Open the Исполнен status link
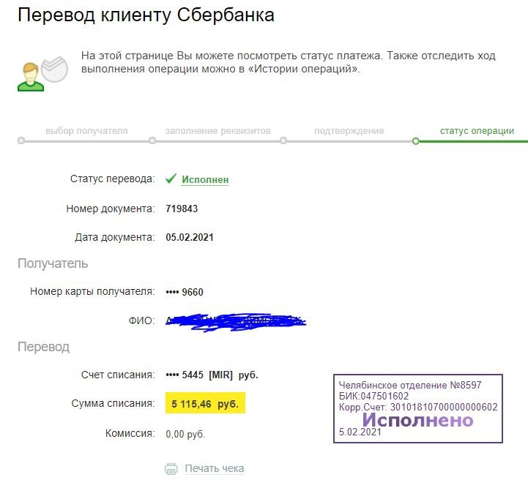 pos(205,179)
